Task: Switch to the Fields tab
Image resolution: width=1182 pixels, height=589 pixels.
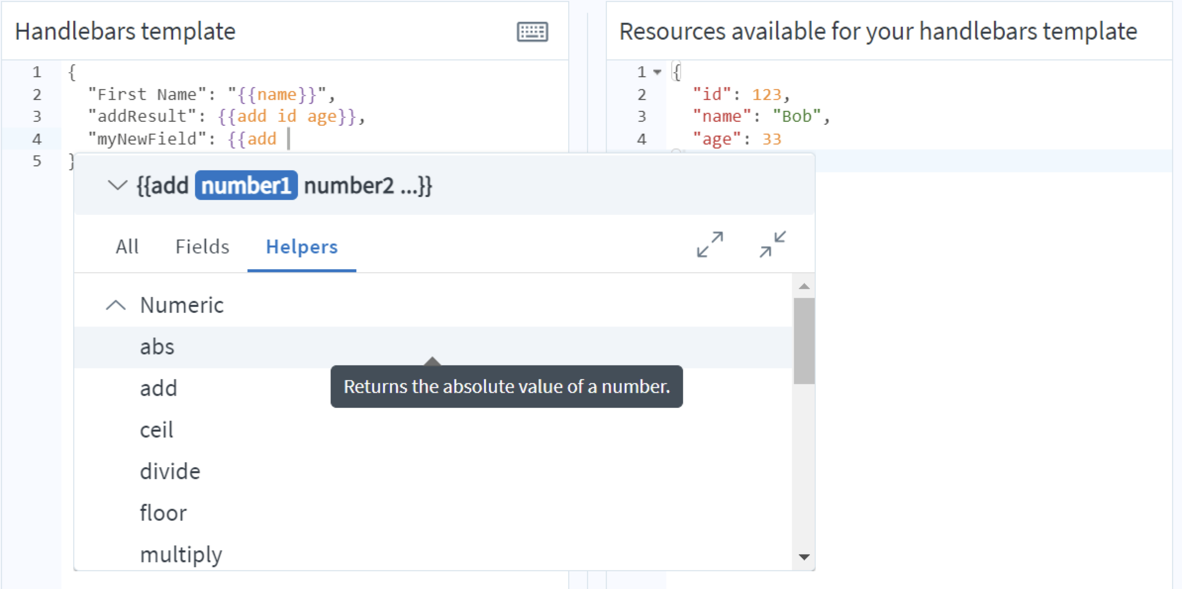Action: (x=202, y=246)
